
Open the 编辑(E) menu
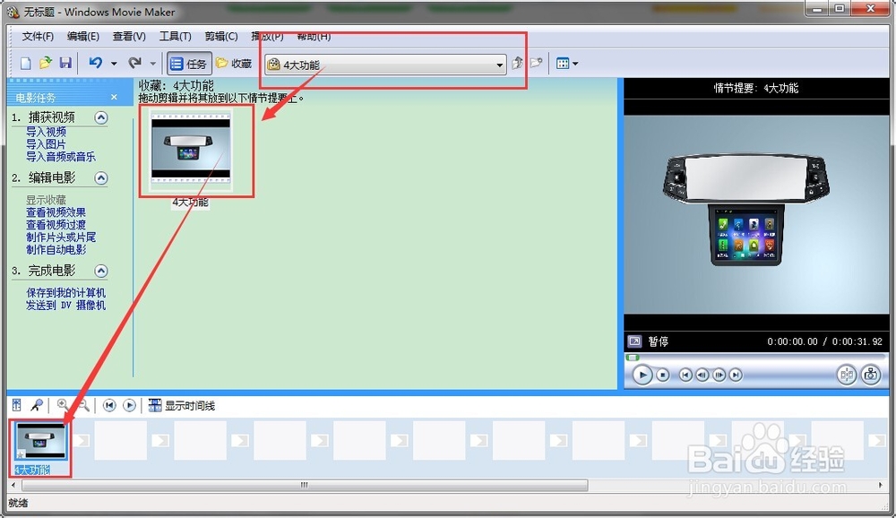click(82, 37)
